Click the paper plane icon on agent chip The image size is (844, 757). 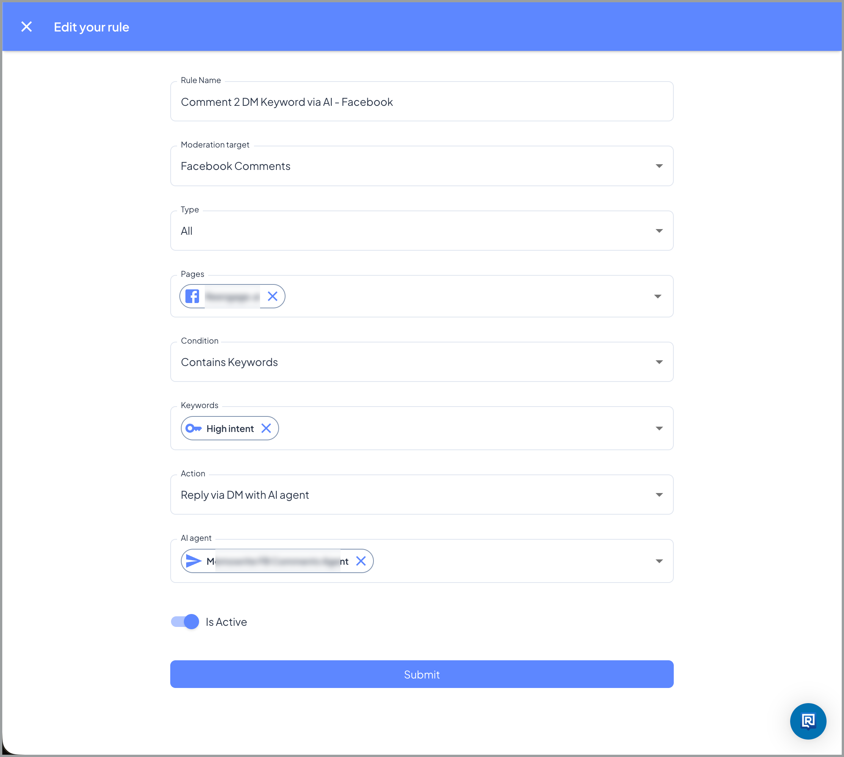[193, 561]
